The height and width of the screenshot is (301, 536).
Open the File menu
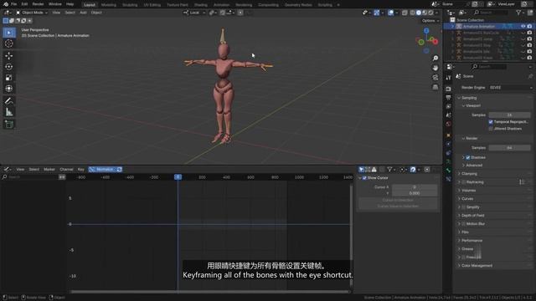[x=13, y=4]
